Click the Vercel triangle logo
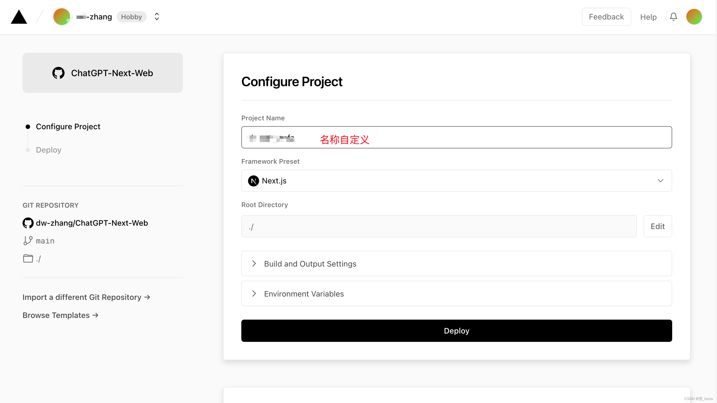Screen dimensions: 717x403 19,17
